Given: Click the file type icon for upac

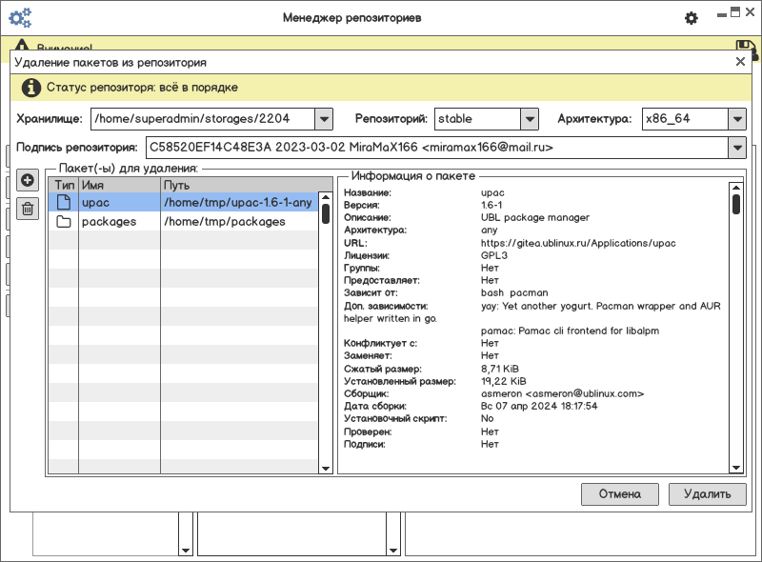Looking at the screenshot, I should pyautogui.click(x=64, y=202).
